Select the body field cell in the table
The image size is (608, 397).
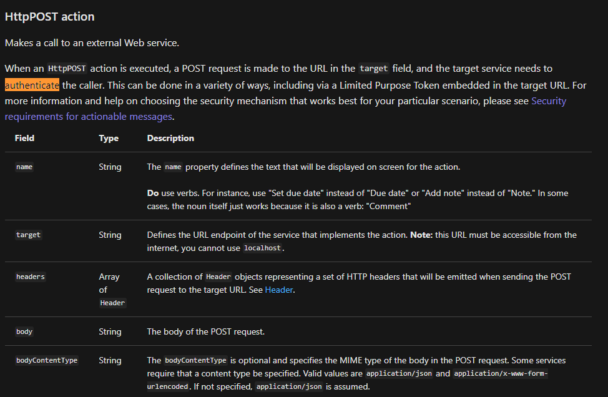tap(24, 331)
